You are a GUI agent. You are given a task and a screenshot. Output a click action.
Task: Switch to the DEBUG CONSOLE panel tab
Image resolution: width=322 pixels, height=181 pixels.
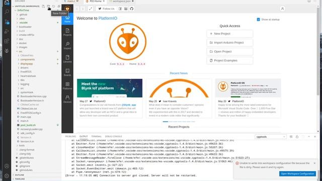point(113,136)
